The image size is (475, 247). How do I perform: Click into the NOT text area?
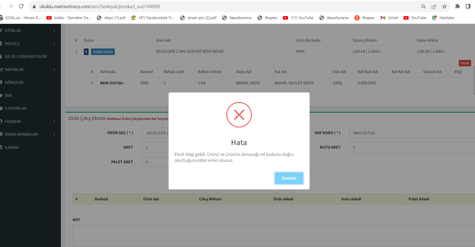pyautogui.click(x=273, y=235)
